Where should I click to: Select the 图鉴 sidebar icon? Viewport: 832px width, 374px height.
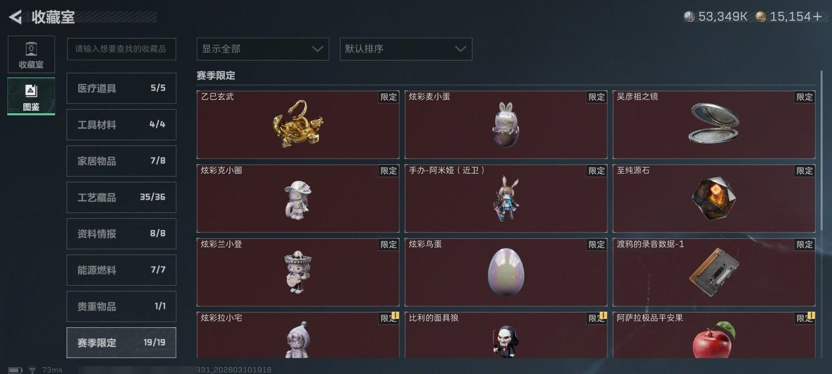pos(31,97)
